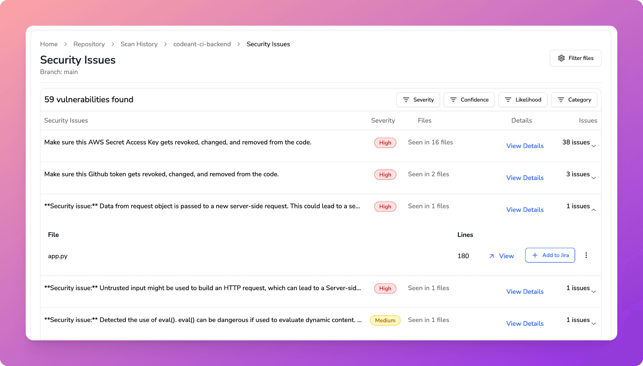The width and height of the screenshot is (643, 366).
Task: Click the gear icon in Filter files
Action: pos(561,58)
